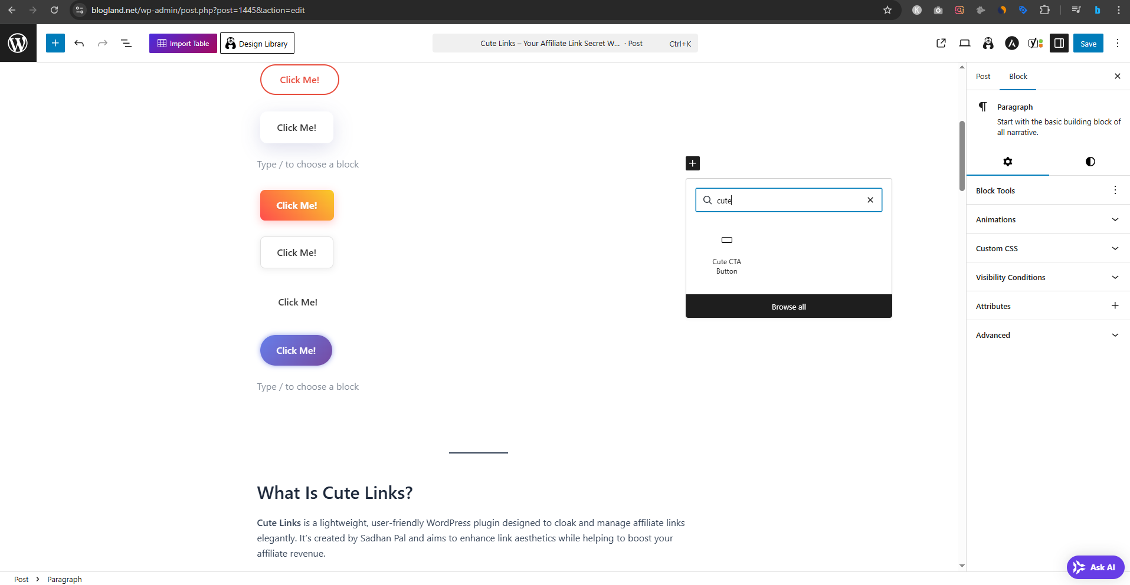
Task: Switch to the Settings gear tab
Action: point(1008,162)
